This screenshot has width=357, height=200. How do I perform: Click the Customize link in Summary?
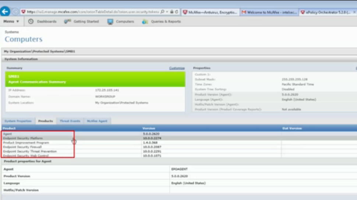point(177,68)
